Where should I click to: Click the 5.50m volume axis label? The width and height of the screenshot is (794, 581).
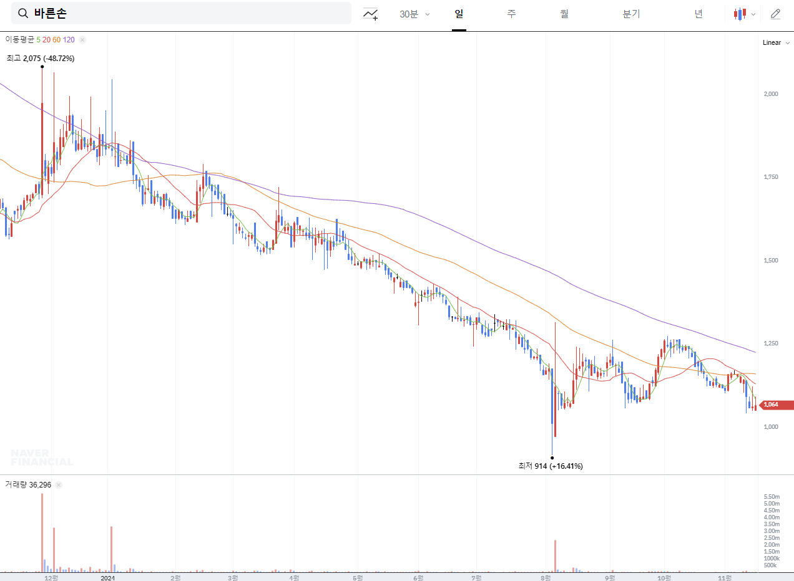coord(772,497)
